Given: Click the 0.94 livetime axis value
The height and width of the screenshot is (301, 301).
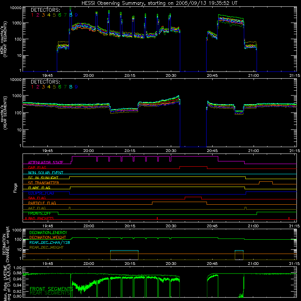Looking at the screenshot, I should [17, 285].
